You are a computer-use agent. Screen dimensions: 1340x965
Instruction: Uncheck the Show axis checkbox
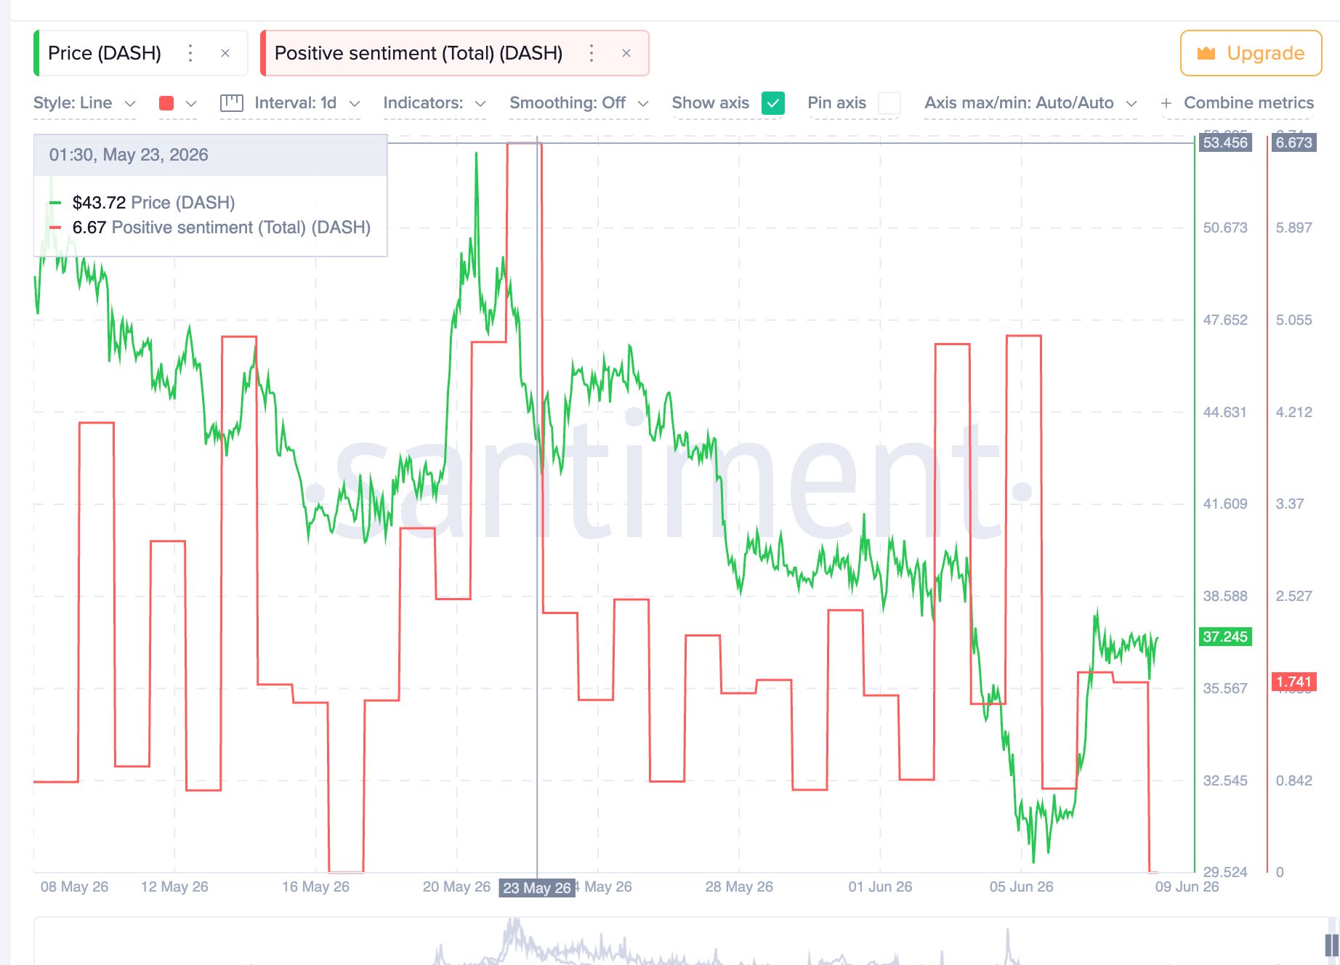pos(773,103)
